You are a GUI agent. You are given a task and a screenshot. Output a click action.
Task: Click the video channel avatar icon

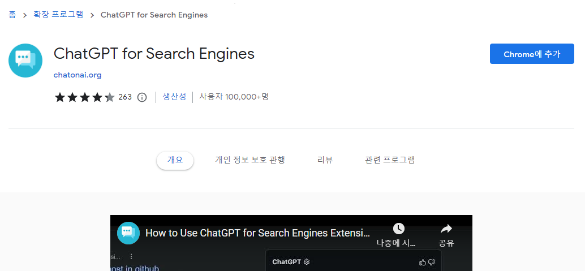128,233
